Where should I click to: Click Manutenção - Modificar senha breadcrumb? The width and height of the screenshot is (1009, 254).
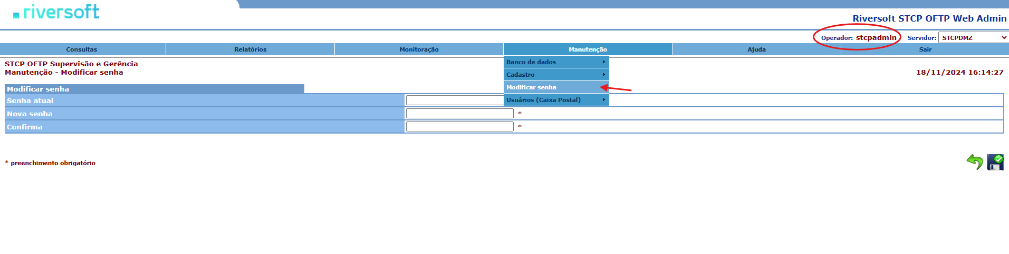(x=64, y=73)
